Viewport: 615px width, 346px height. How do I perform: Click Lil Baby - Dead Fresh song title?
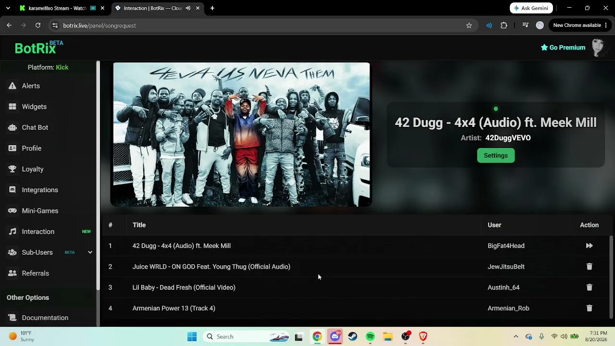184,287
